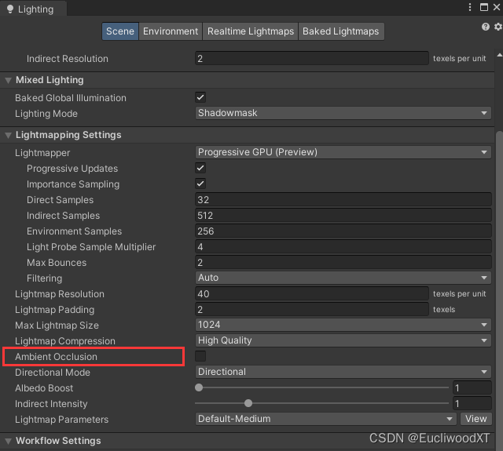The width and height of the screenshot is (503, 451).
Task: Open the Lightmap Compression dropdown
Action: pyautogui.click(x=343, y=340)
